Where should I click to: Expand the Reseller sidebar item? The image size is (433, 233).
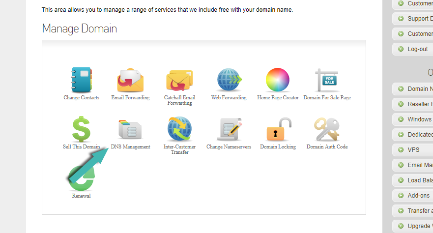pos(412,104)
